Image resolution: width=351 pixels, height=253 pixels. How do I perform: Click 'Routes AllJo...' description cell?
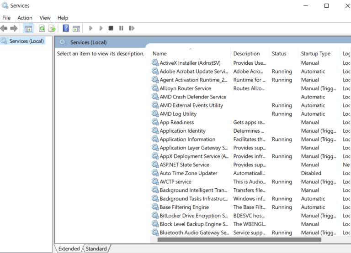point(249,88)
